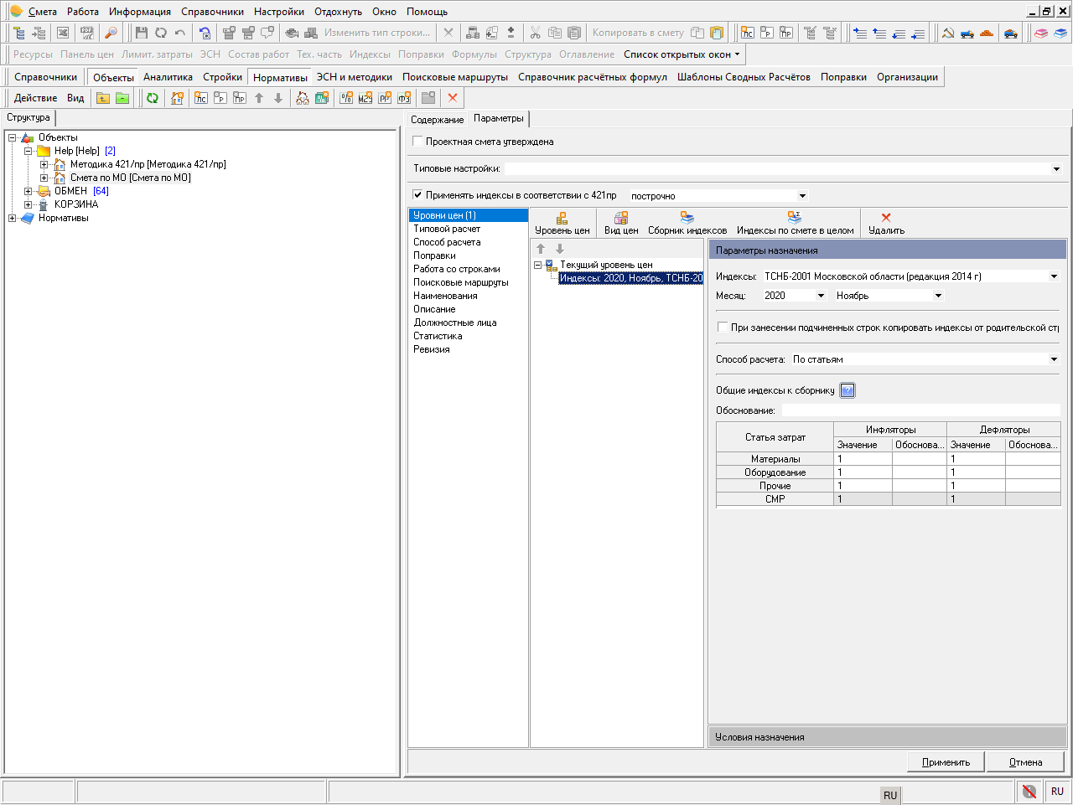1073x805 pixels.
Task: Open the Настройки menu
Action: (279, 12)
